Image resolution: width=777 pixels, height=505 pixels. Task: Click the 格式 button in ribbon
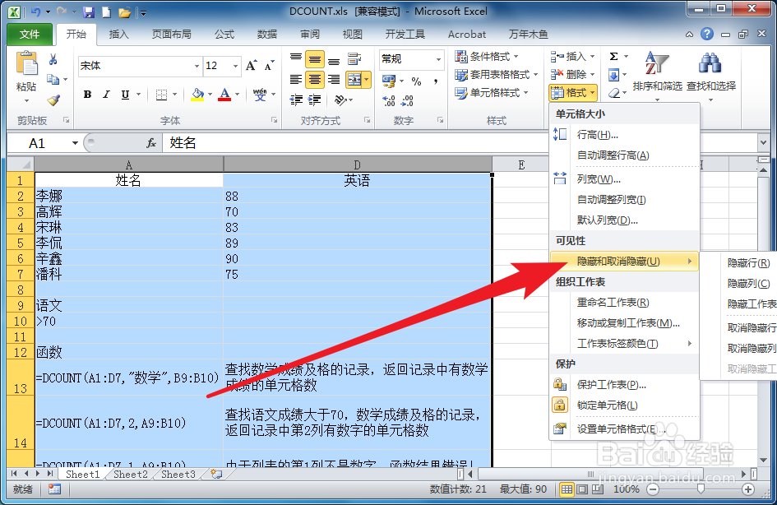click(x=573, y=93)
